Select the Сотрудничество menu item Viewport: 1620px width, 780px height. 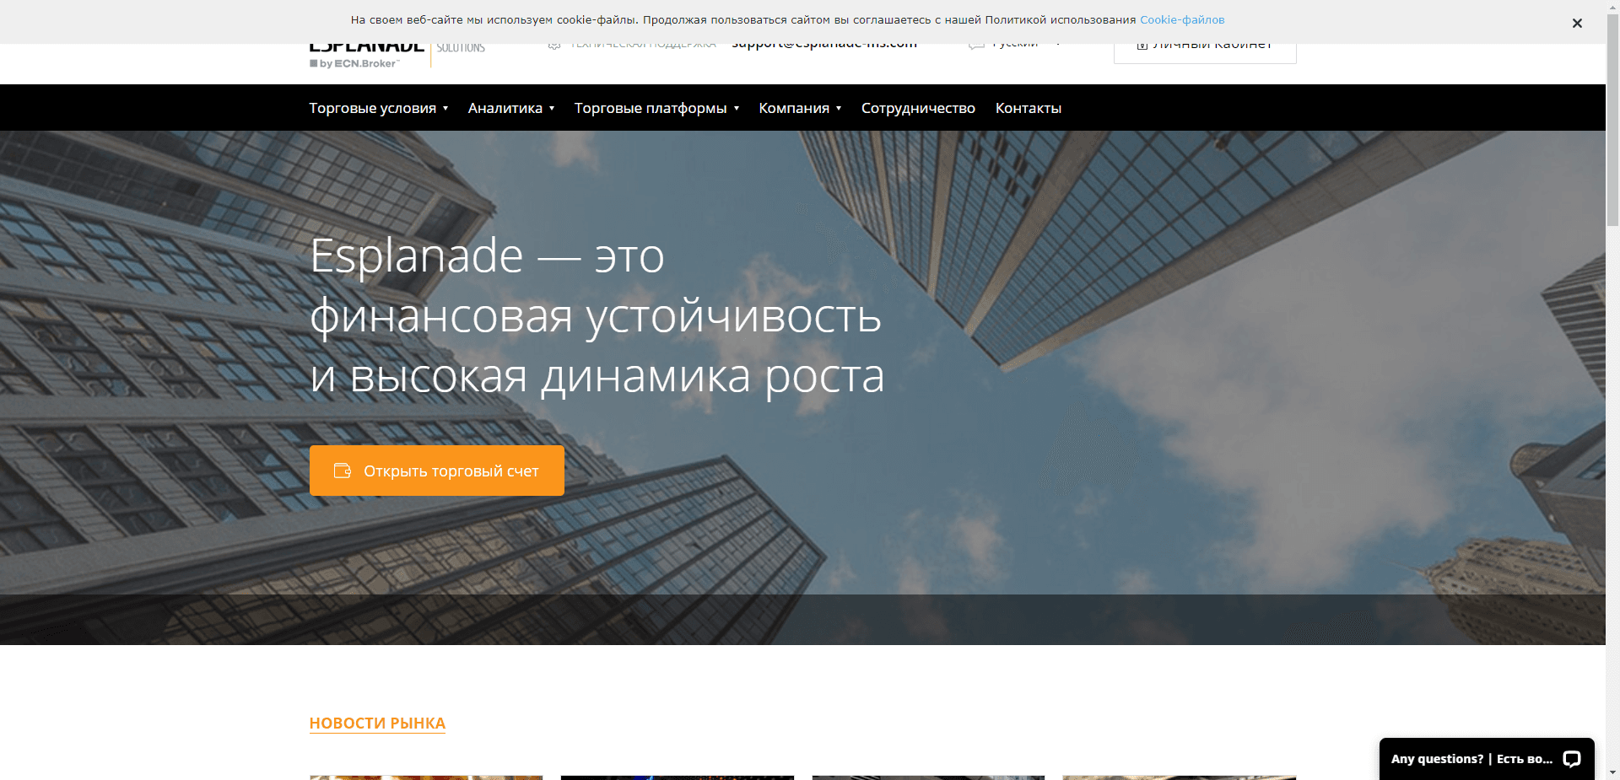(x=917, y=108)
